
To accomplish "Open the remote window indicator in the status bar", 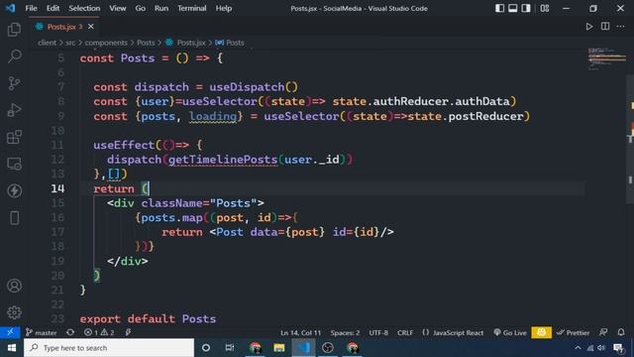I will 10,332.
